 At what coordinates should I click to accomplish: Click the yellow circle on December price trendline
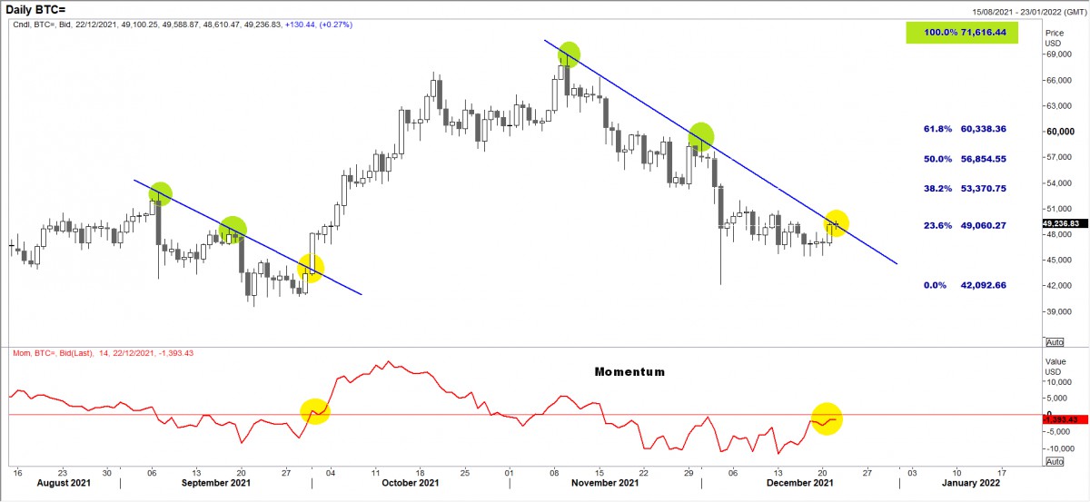tap(836, 222)
